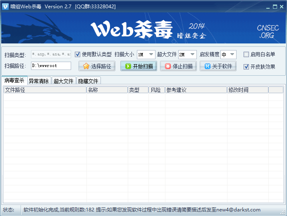Screen dimensions: 287x216
Task: Switch to the 异常清除 tab
Action: coord(39,81)
